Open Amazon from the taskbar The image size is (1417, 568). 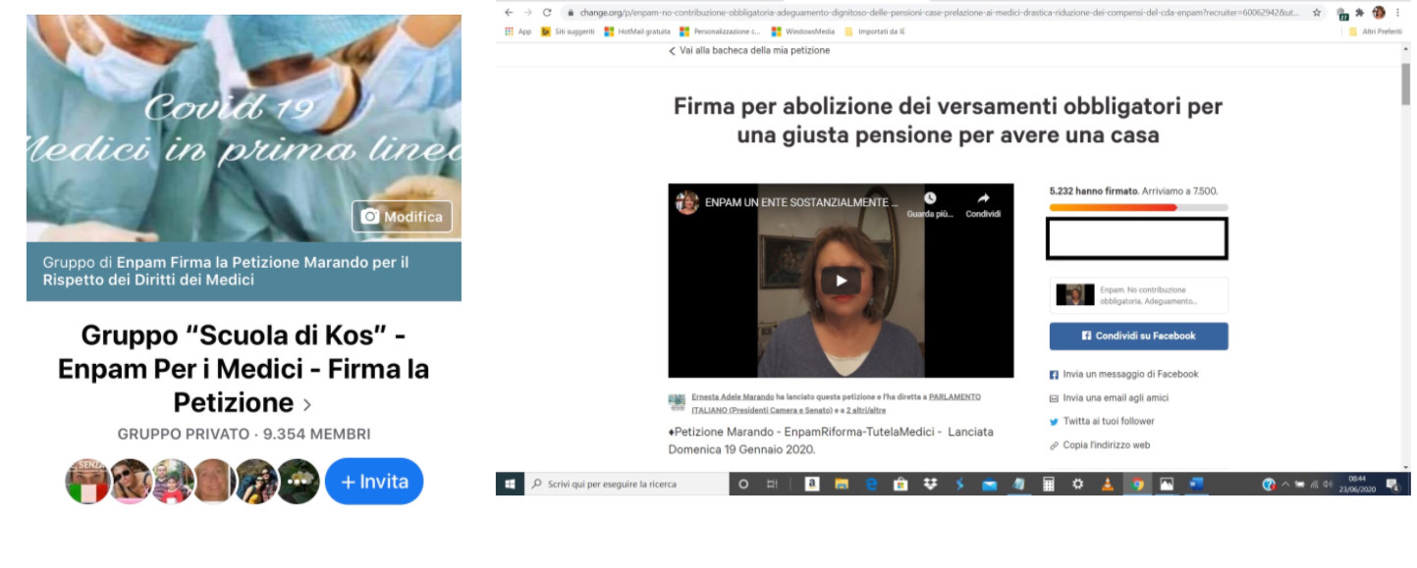tap(812, 484)
